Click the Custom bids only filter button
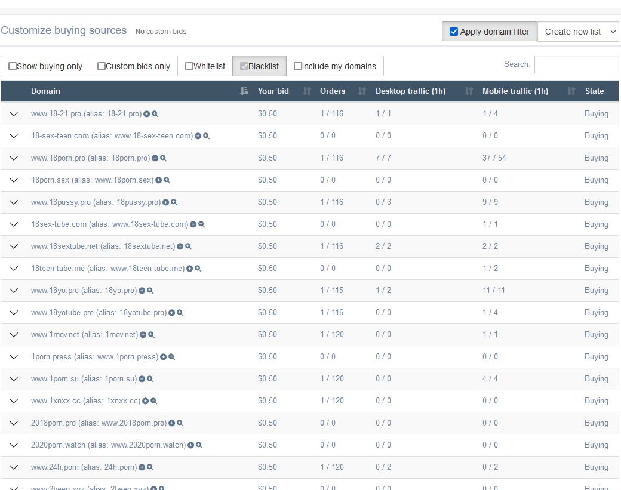 (x=134, y=66)
